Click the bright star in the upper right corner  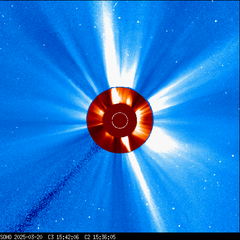pyautogui.click(x=216, y=21)
